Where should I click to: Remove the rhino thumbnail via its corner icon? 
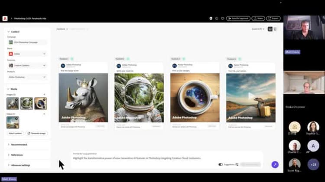coord(16,100)
